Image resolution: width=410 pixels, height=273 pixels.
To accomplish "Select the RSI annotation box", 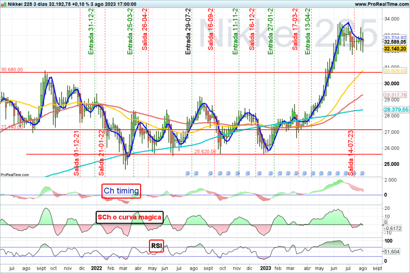I will 157,246.
